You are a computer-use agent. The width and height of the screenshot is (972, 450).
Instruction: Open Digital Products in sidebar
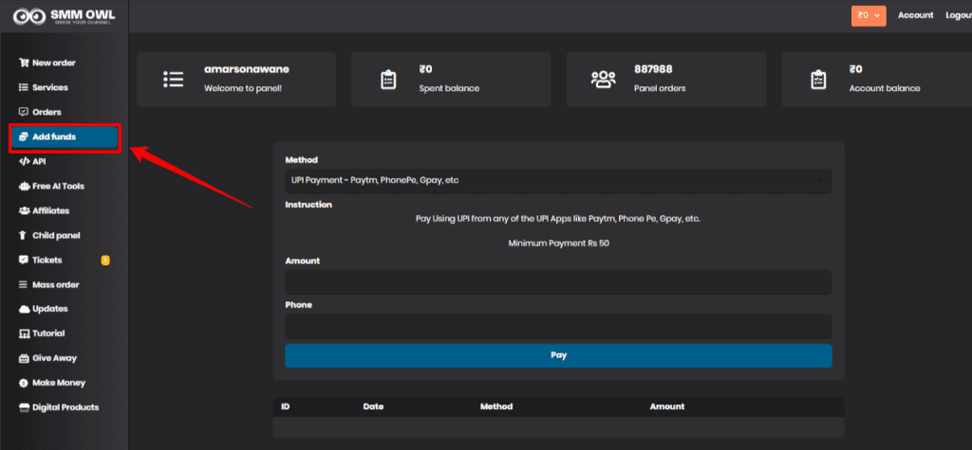[65, 407]
